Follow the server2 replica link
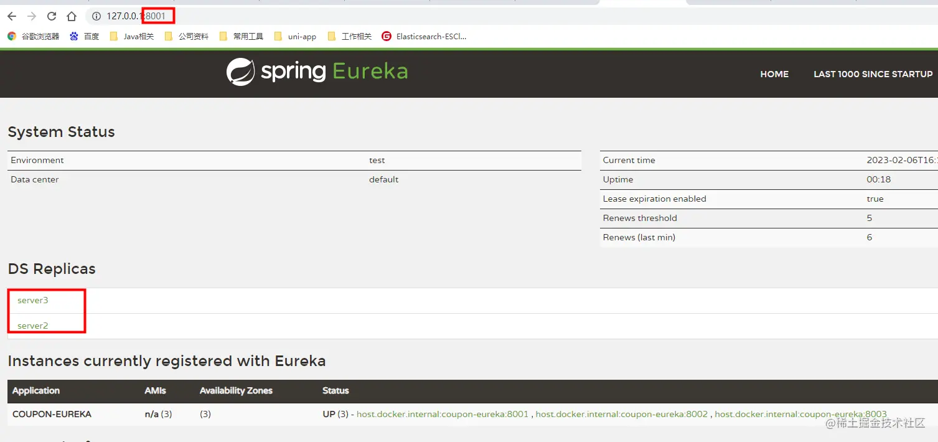The image size is (938, 442). pyautogui.click(x=32, y=326)
